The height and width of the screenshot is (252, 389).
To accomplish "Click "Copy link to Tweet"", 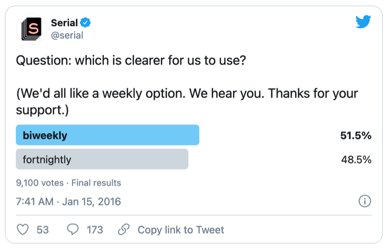I will click(x=181, y=230).
